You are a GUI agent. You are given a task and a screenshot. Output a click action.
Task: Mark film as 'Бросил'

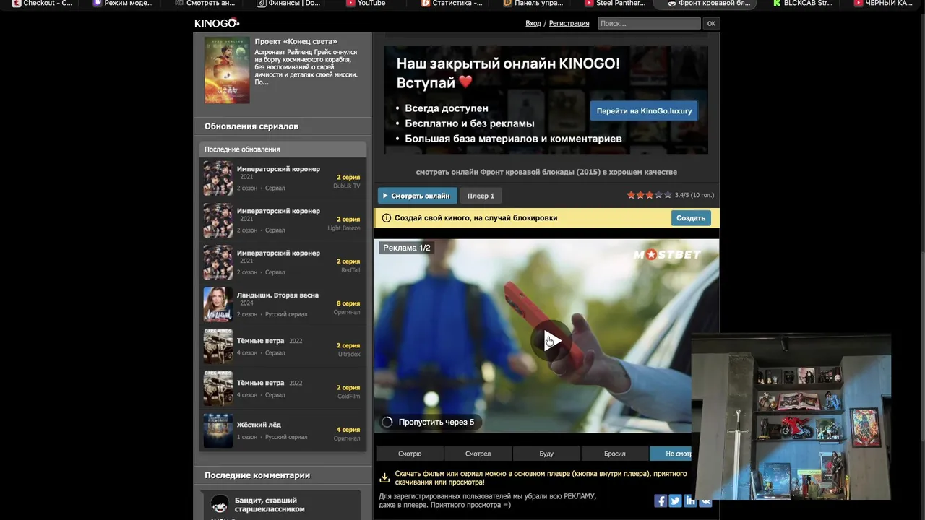click(x=615, y=454)
